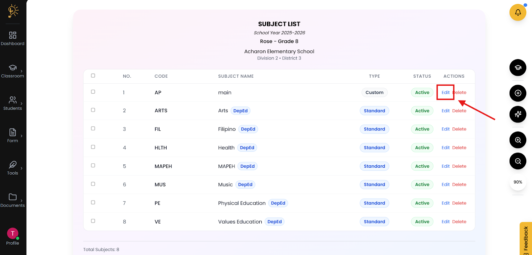Toggle the select-all checkbox in table header
The width and height of the screenshot is (532, 255).
click(93, 76)
